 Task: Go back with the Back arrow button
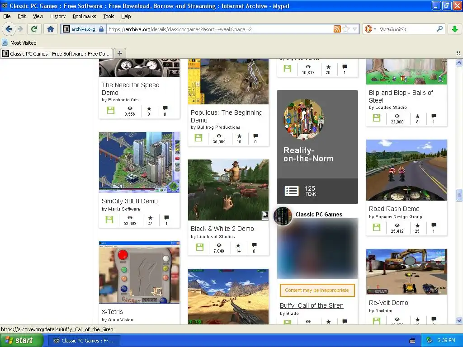(9, 29)
